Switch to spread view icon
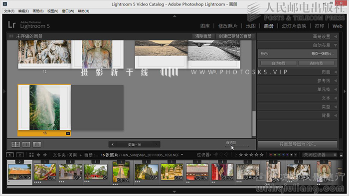Screen dimensions: 349x196 click(x=26, y=144)
